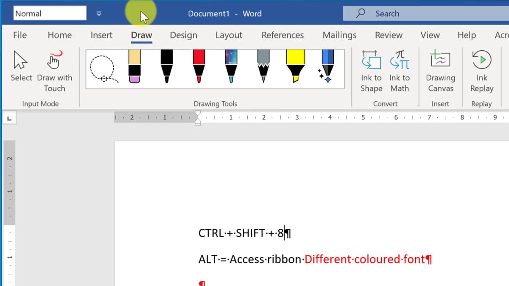Open the Layout tab
The width and height of the screenshot is (509, 286).
point(229,35)
